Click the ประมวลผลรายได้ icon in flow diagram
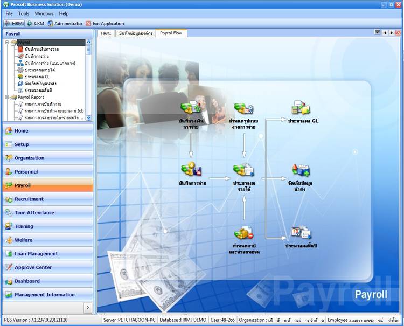The width and height of the screenshot is (404, 326). pyautogui.click(x=243, y=170)
